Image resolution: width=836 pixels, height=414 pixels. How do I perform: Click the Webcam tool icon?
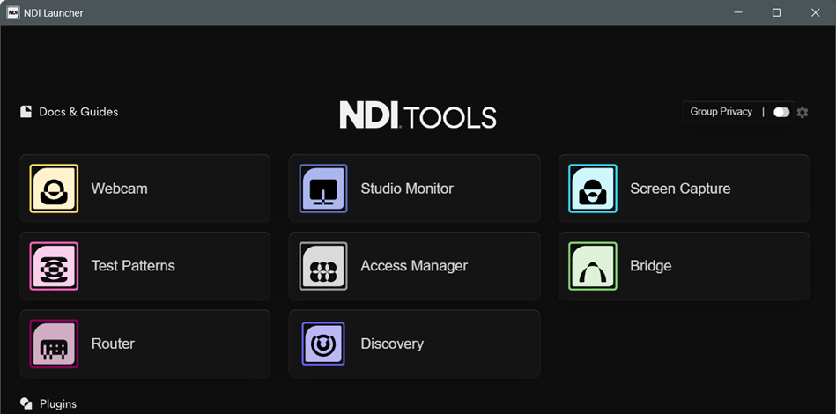coord(54,189)
